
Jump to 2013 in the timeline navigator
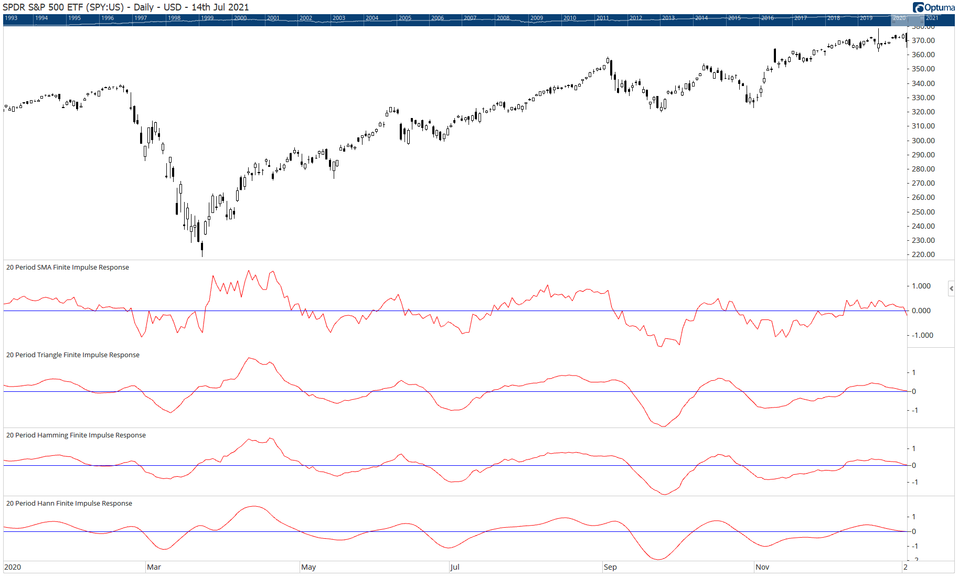668,18
